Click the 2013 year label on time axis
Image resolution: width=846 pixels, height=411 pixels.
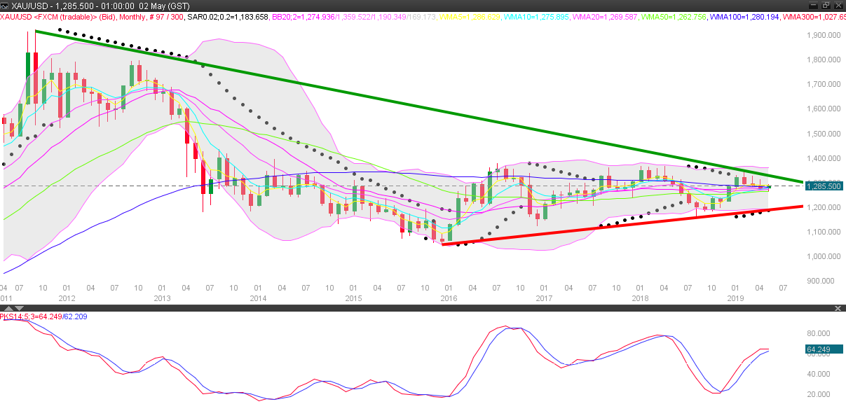(x=163, y=299)
